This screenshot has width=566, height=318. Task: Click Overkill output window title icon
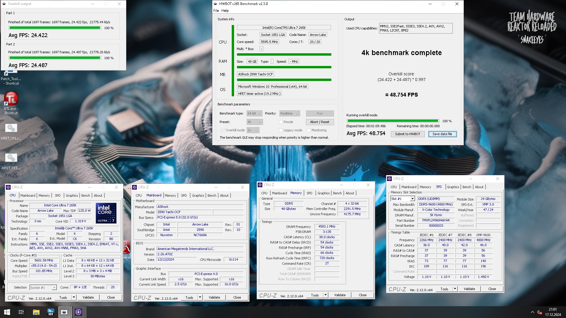[x=4, y=4]
